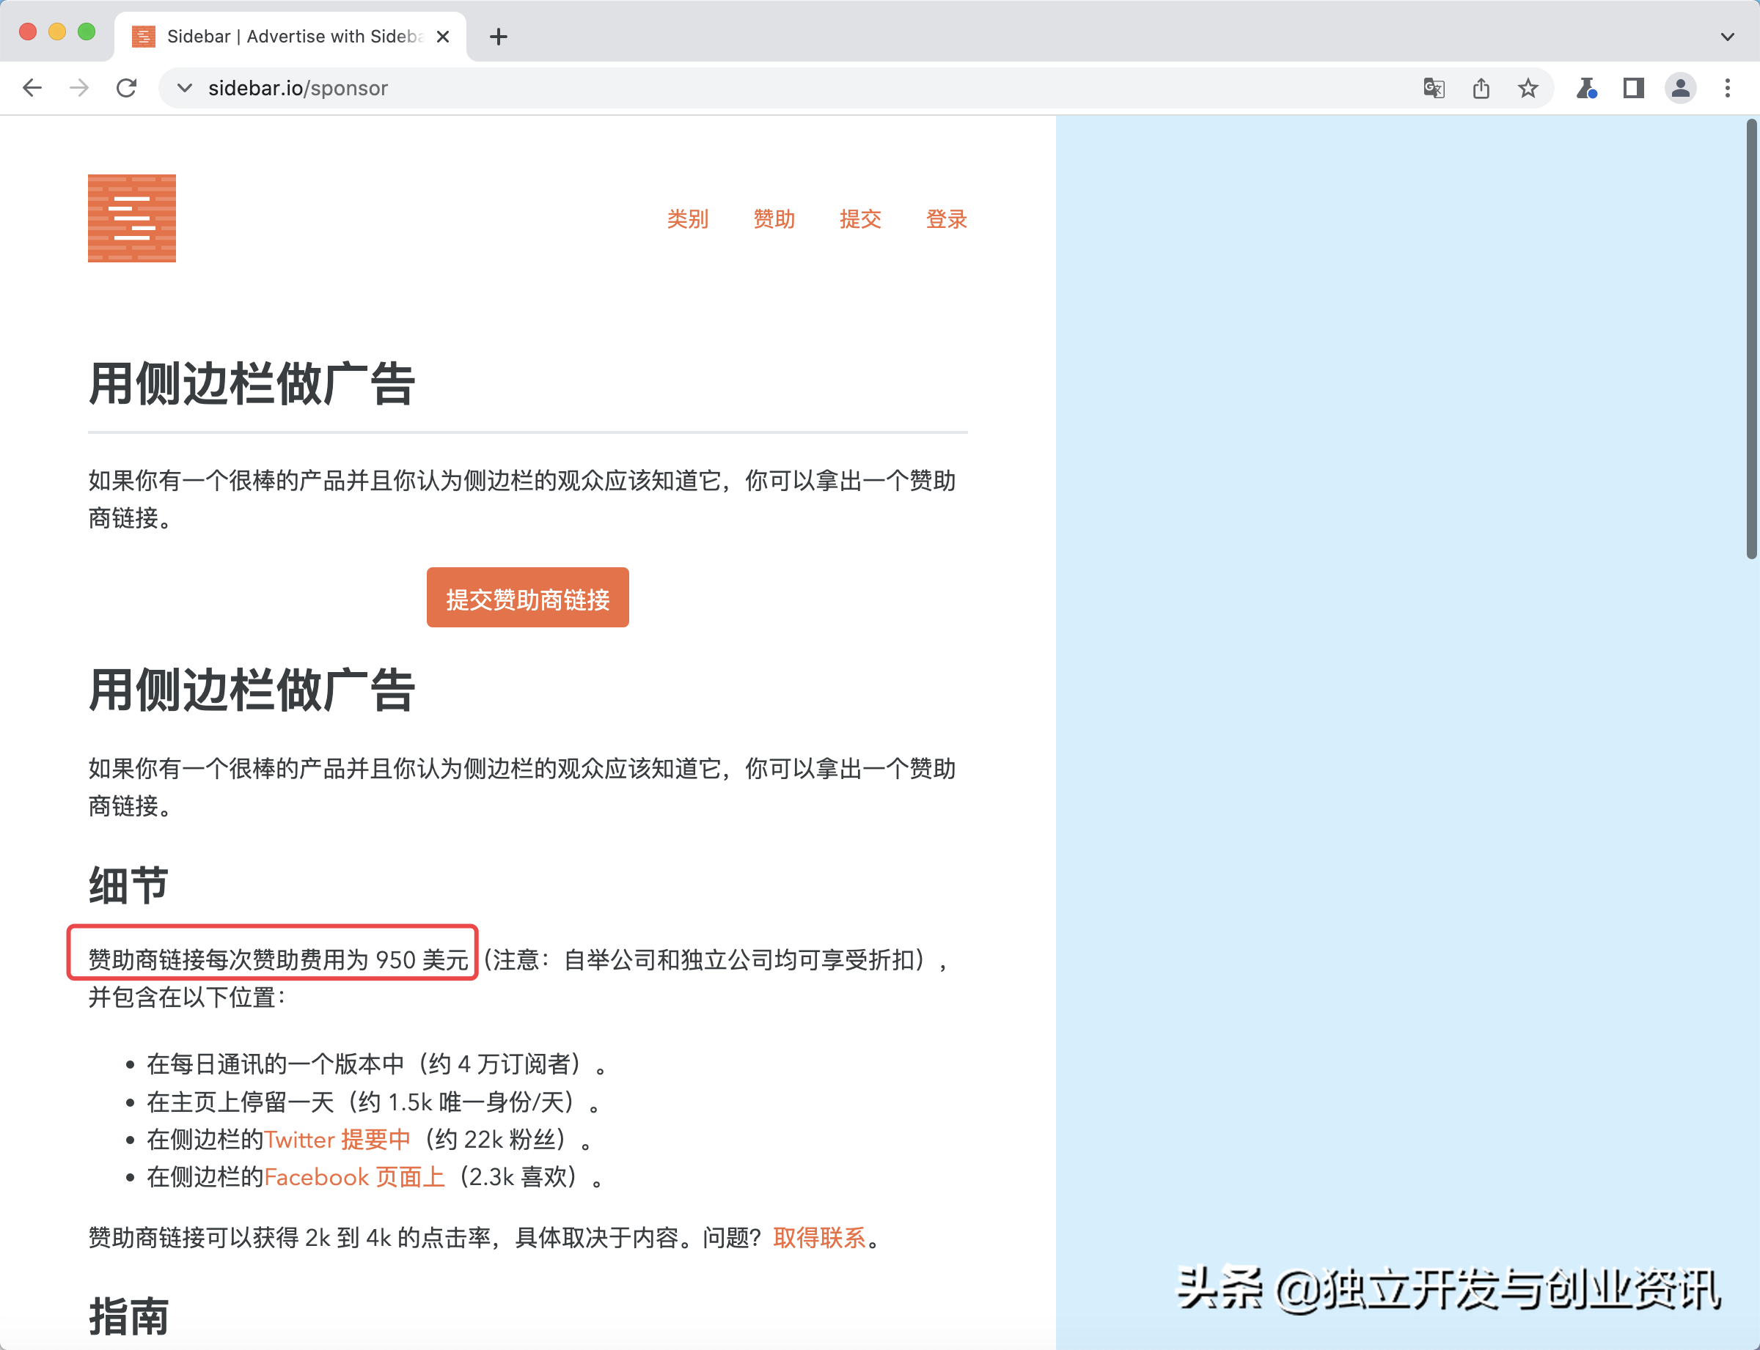Navigate back using the back arrow
This screenshot has width=1760, height=1350.
33,88
